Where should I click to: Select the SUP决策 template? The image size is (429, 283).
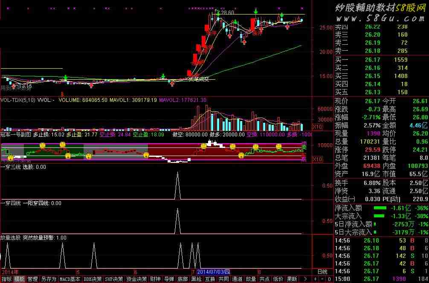tap(114, 279)
